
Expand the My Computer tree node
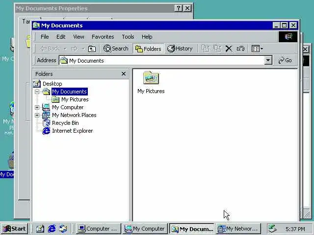37,107
